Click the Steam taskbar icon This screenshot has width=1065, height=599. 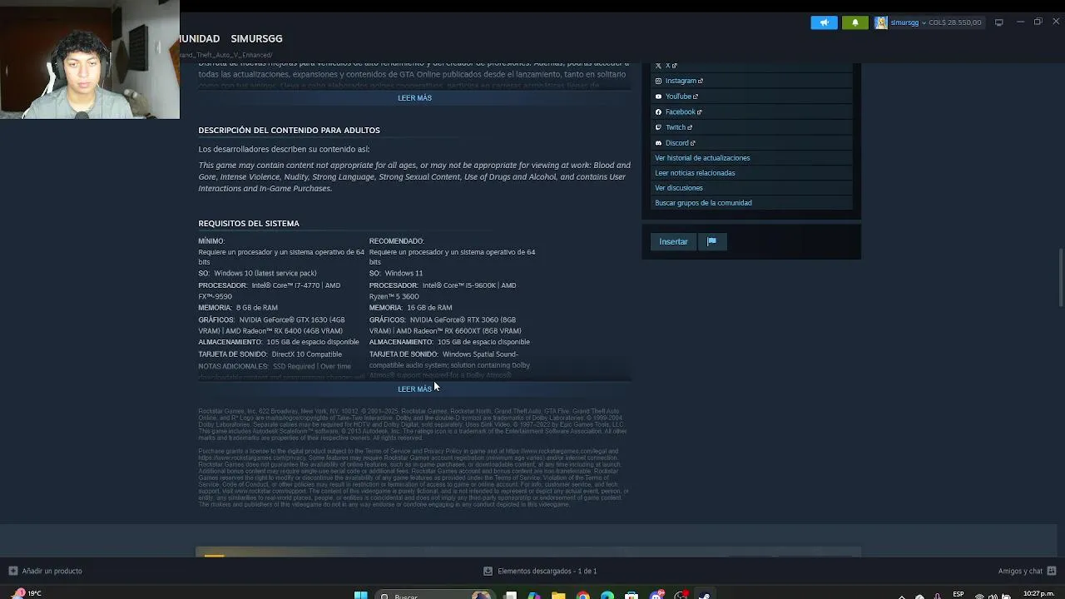pos(705,596)
